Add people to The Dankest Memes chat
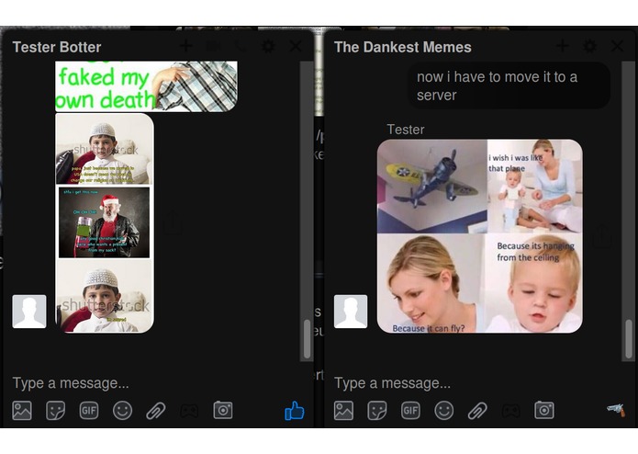 (563, 46)
